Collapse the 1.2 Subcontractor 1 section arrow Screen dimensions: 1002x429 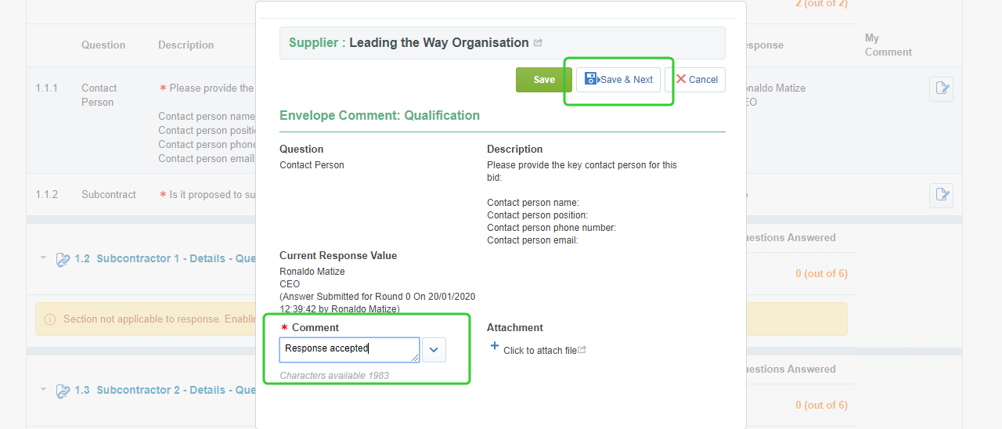(x=44, y=258)
